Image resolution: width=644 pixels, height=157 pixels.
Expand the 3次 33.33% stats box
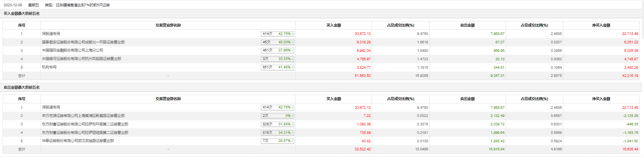278,59
